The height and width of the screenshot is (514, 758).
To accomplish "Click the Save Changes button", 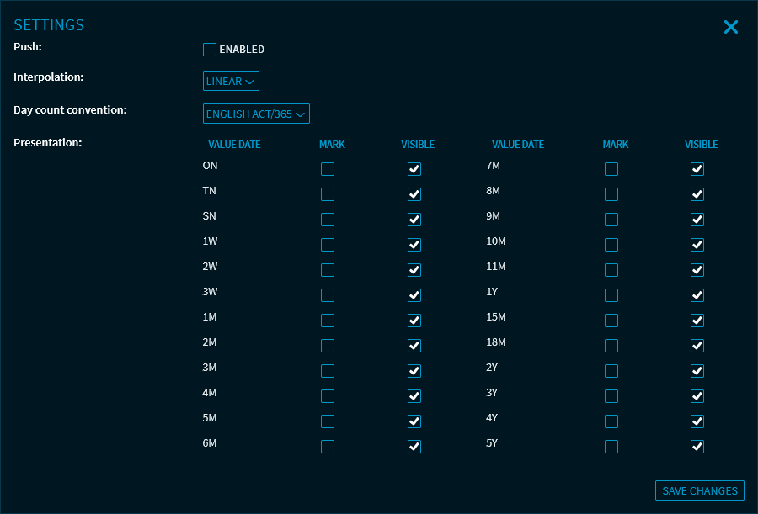I will tap(699, 490).
